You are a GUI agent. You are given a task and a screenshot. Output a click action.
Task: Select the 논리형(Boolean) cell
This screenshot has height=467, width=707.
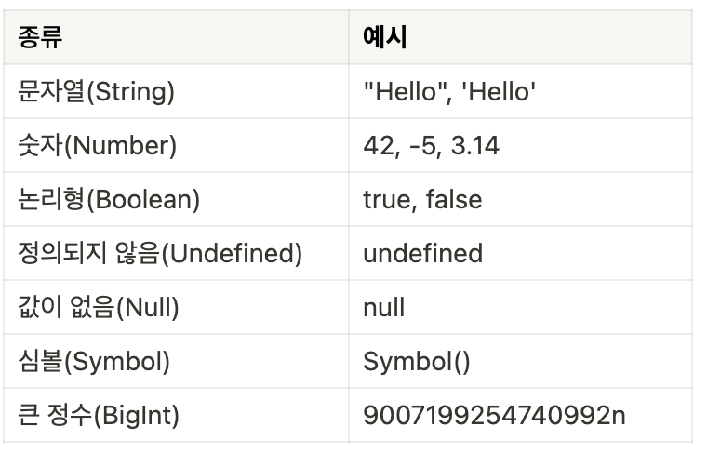coord(109,199)
